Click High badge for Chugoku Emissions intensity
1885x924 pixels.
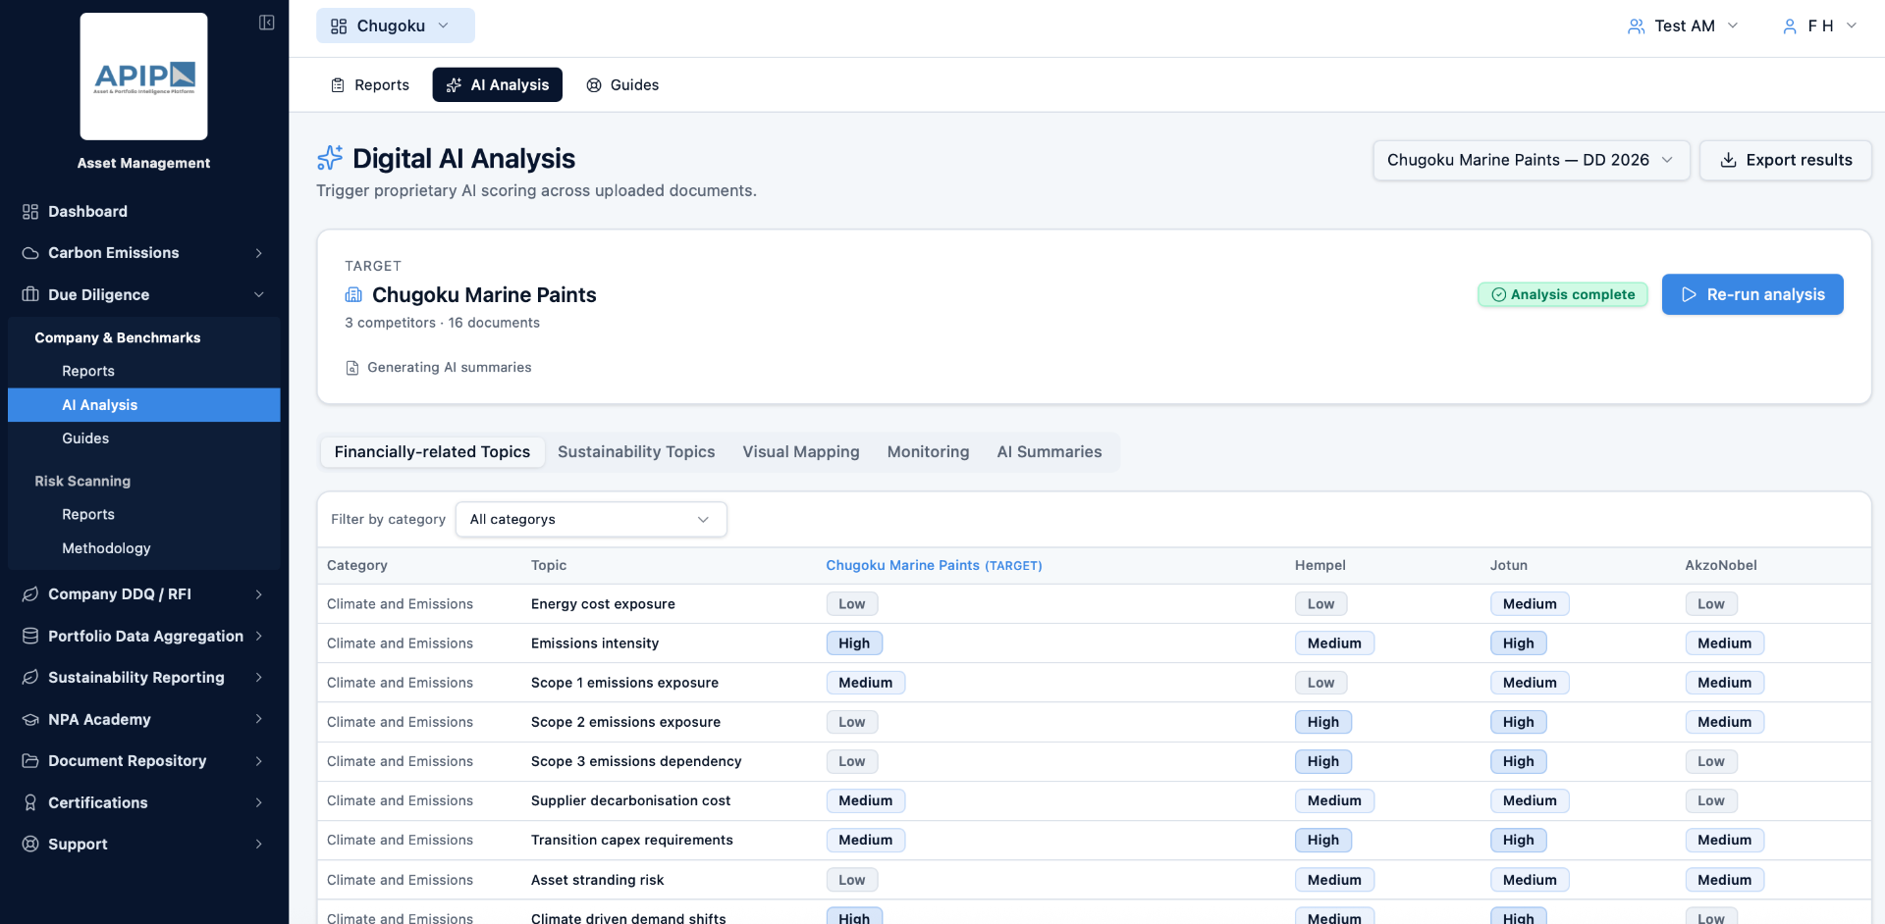[x=854, y=643]
